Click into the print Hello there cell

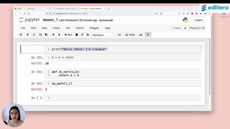pos(122,49)
